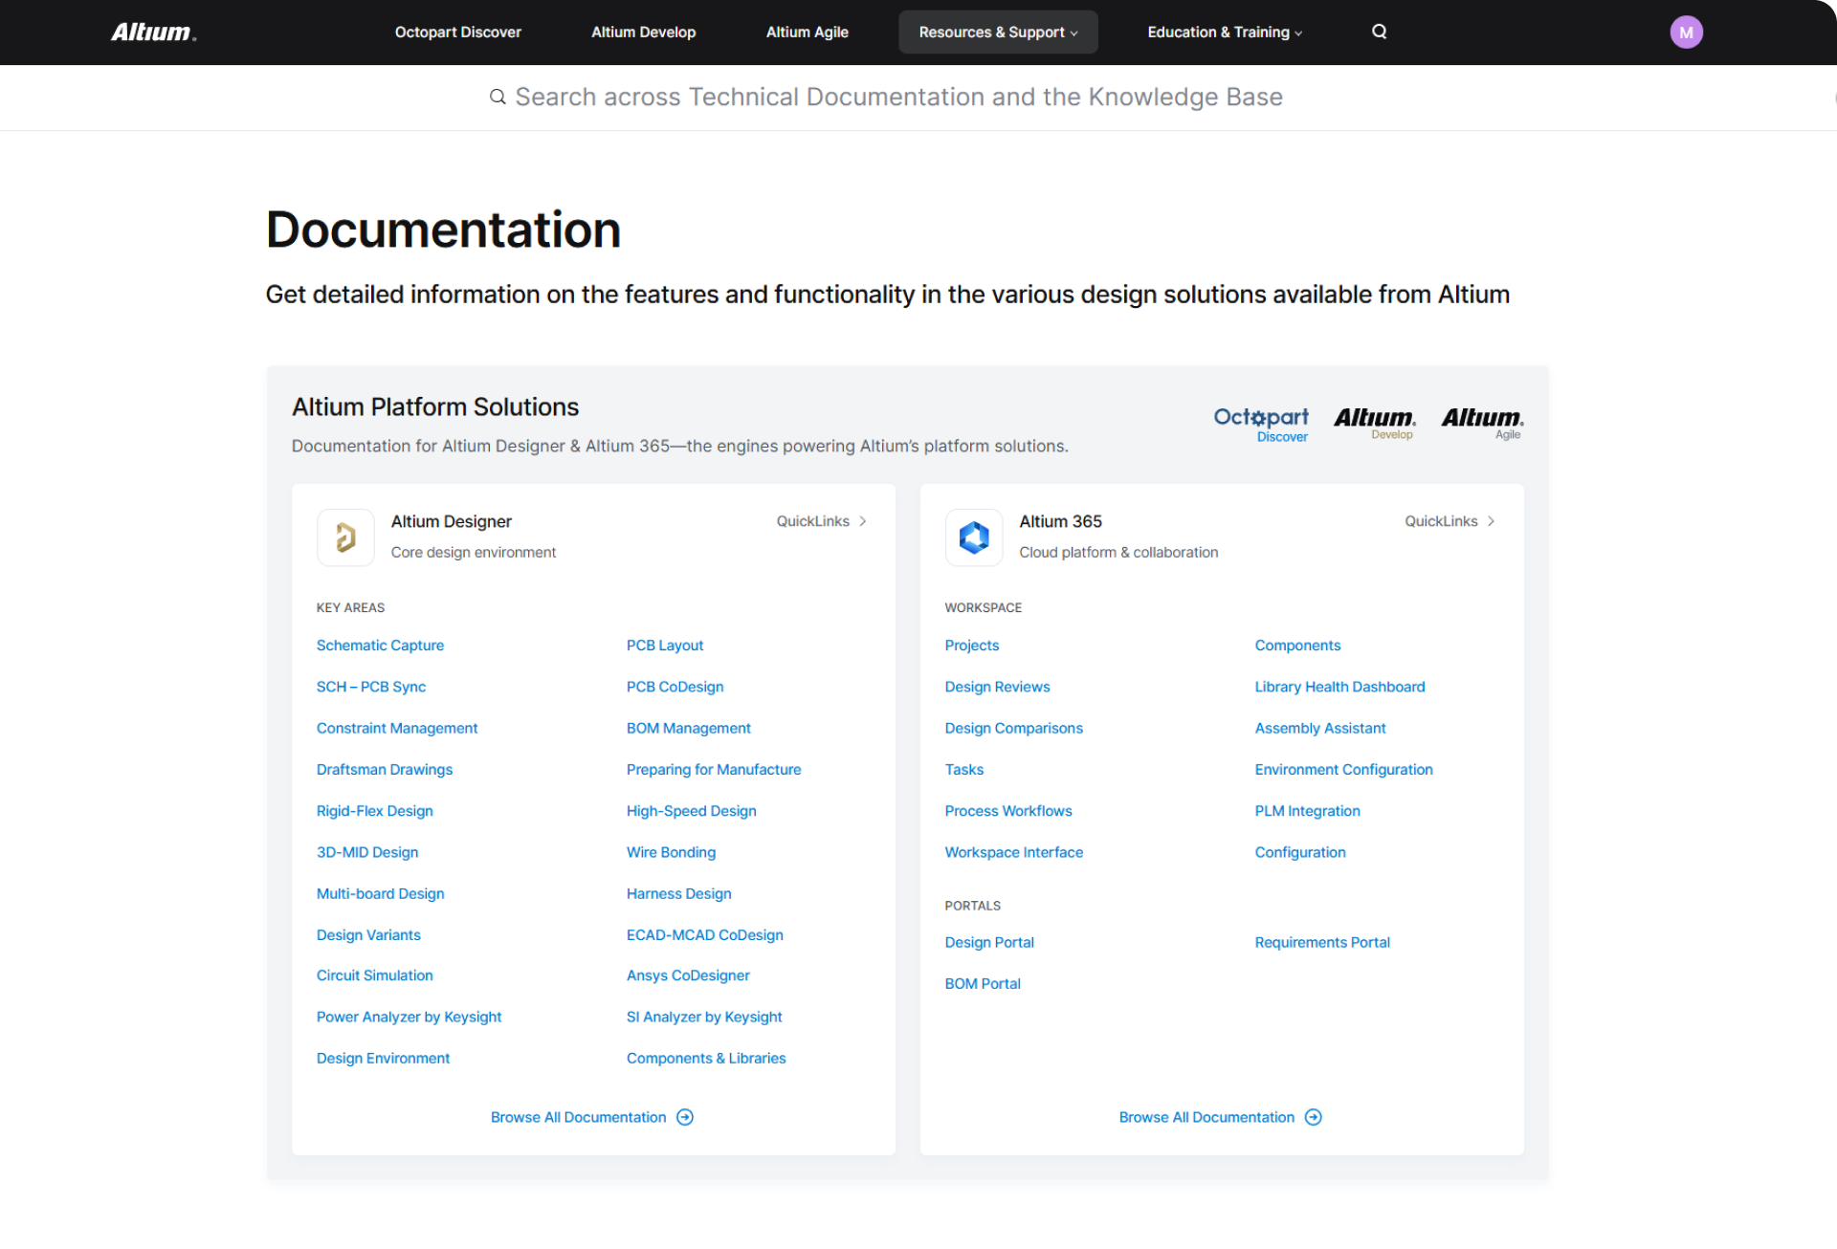The width and height of the screenshot is (1837, 1249).
Task: Open Library Health Dashboard link
Action: 1339,687
